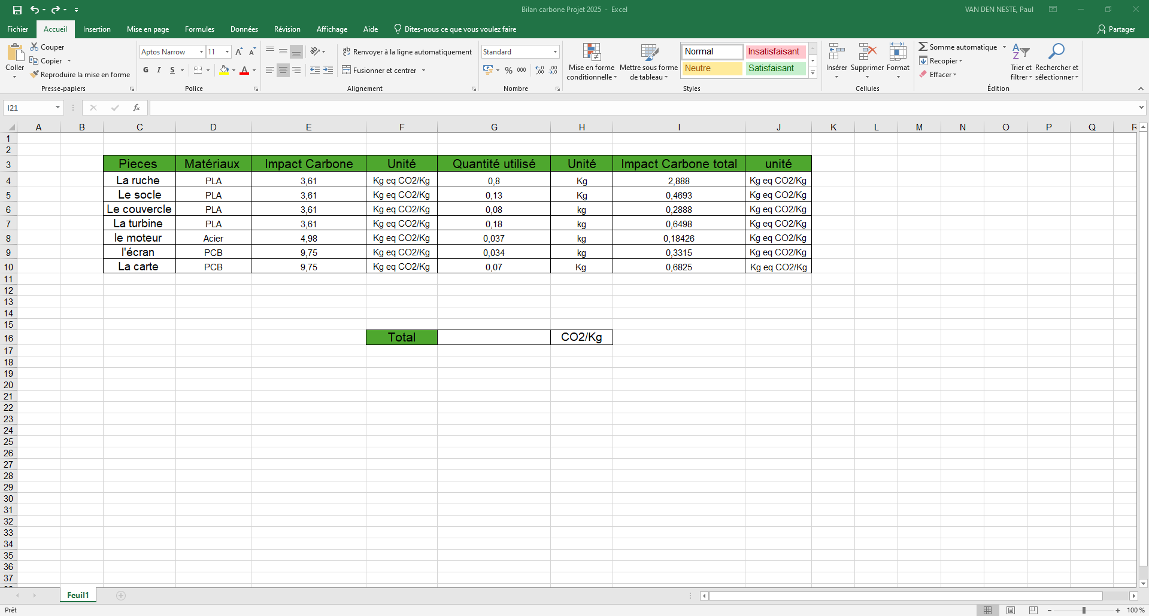Click the Save icon in title bar
Screen dimensions: 1149x616
[x=17, y=10]
